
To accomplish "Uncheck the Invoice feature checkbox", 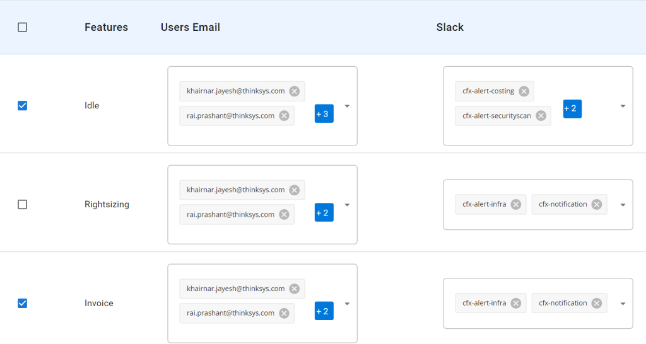I will [x=23, y=303].
